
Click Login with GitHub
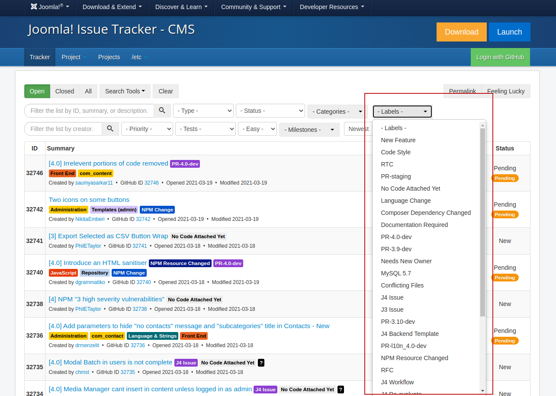(500, 57)
